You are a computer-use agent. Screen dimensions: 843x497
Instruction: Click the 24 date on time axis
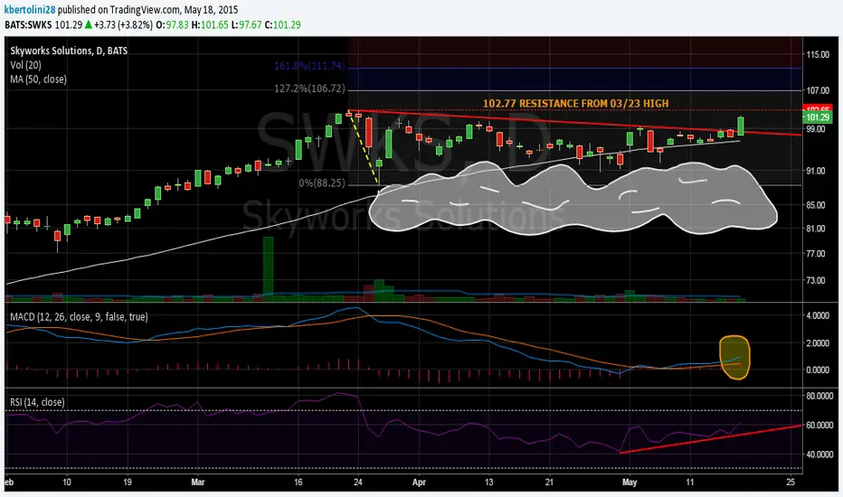point(358,482)
